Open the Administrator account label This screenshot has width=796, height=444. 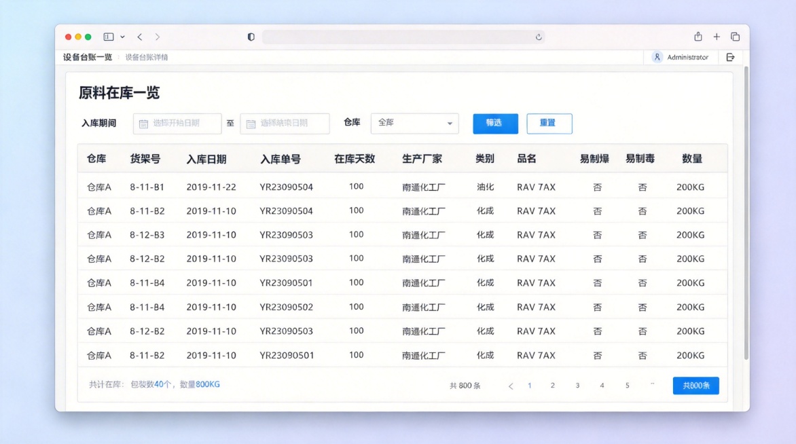687,57
